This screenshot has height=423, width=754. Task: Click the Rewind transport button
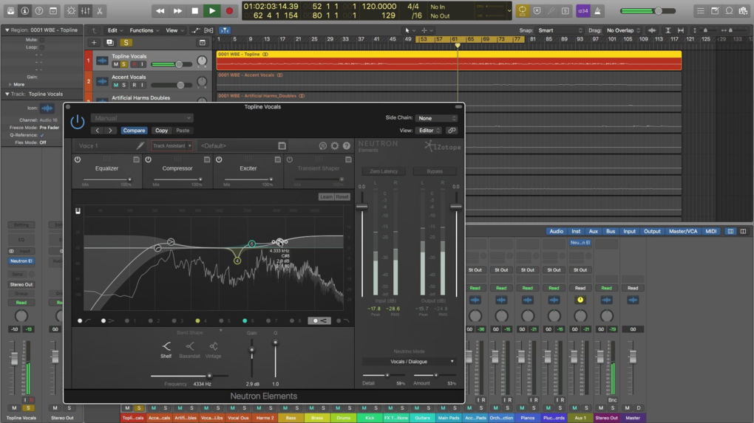click(160, 10)
